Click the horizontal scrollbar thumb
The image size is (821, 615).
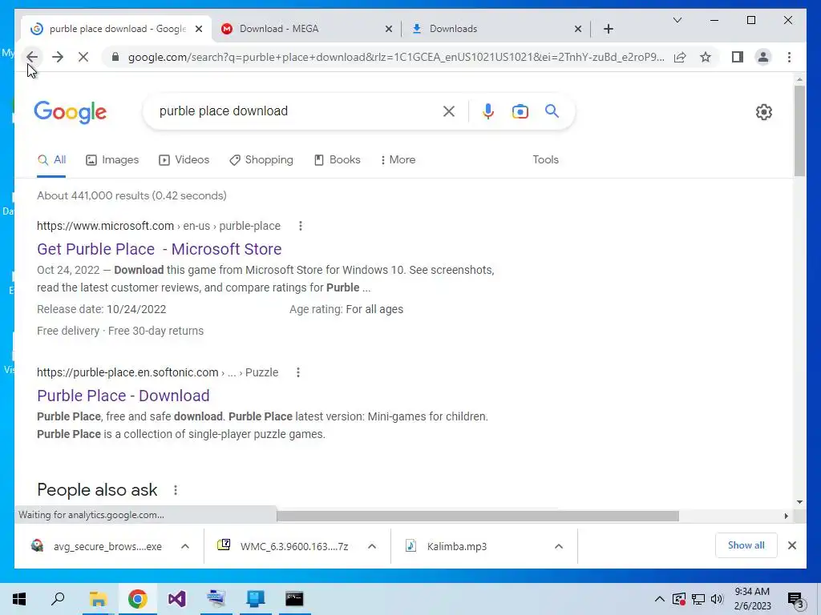(x=478, y=517)
